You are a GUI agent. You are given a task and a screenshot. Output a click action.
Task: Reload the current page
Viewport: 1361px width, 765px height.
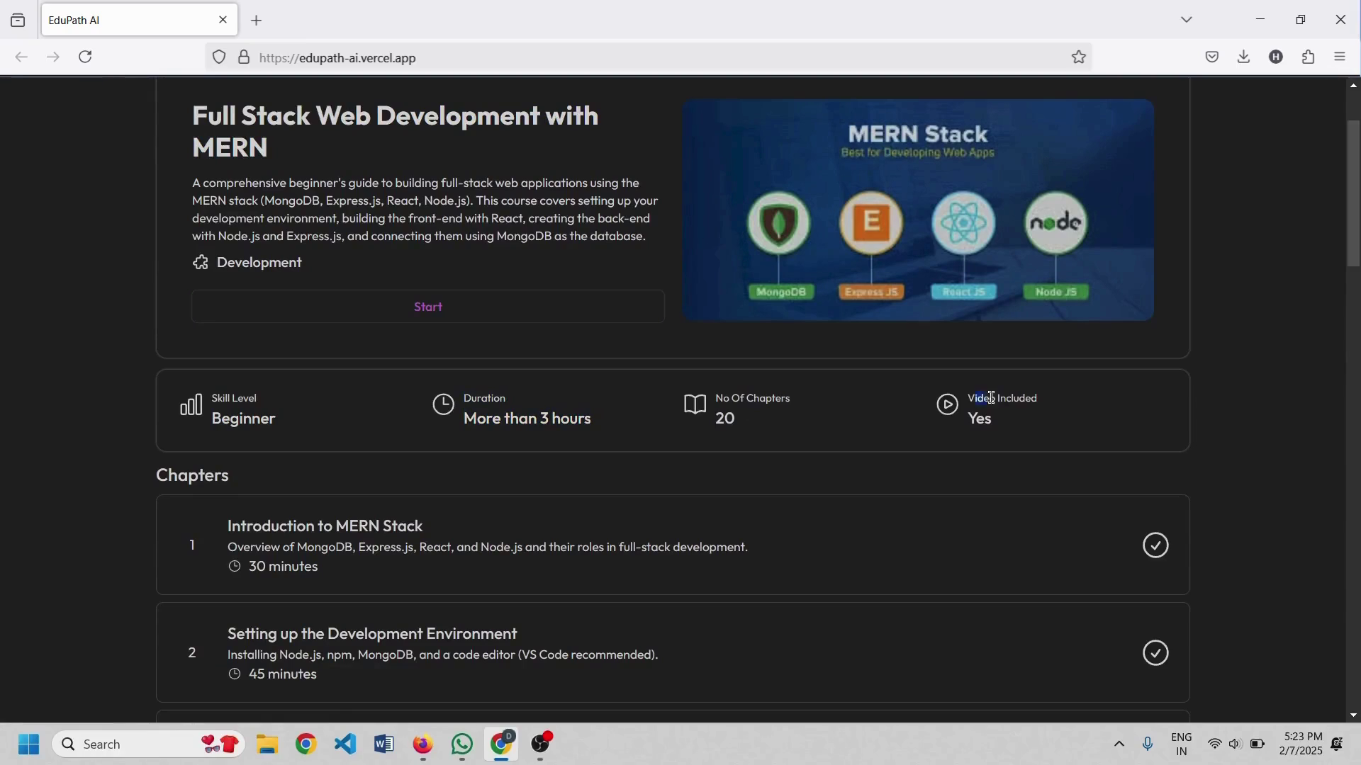point(86,57)
